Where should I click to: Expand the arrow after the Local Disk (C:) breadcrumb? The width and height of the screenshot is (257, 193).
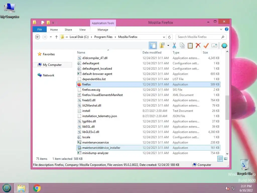pyautogui.click(x=91, y=37)
